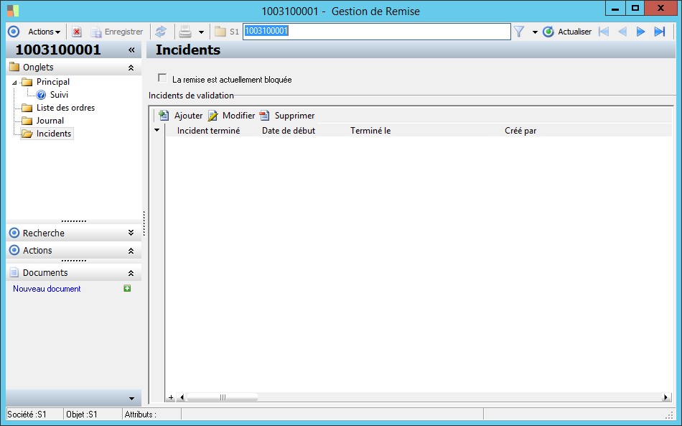Collapse the left navigation panel
The width and height of the screenshot is (682, 426).
click(x=131, y=50)
